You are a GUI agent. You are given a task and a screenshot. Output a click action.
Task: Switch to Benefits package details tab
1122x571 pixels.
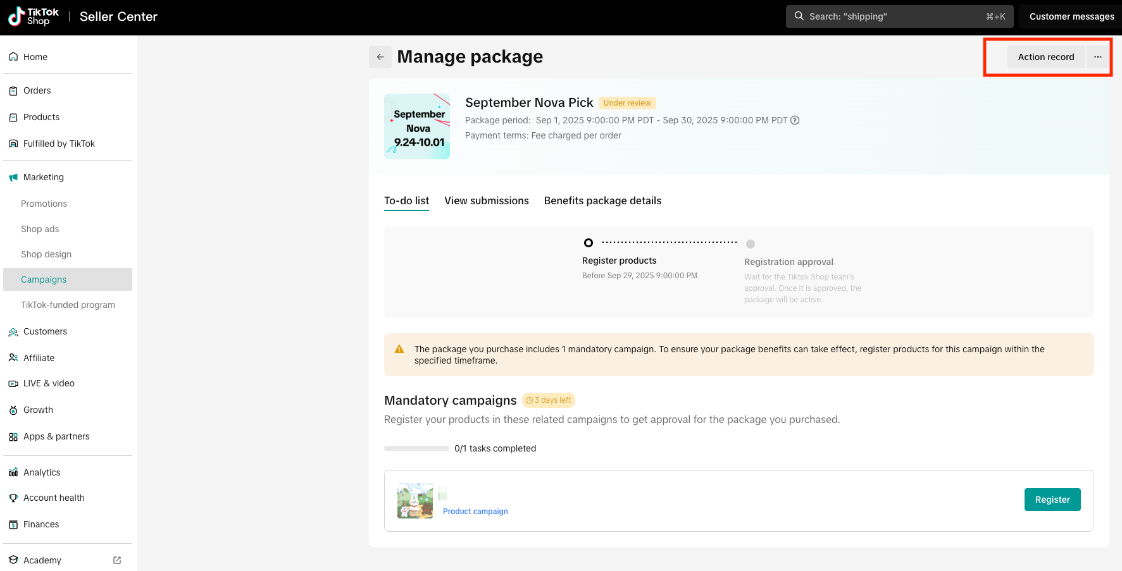click(x=602, y=200)
